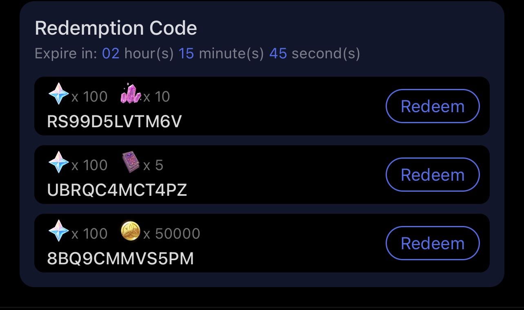Click the gem icon beside code UBRQC4MCT4PZ

58,162
